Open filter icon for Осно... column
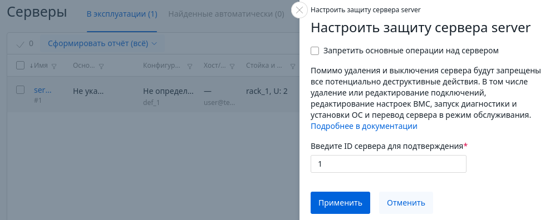Image resolution: width=545 pixels, height=220 pixels. pos(101,66)
